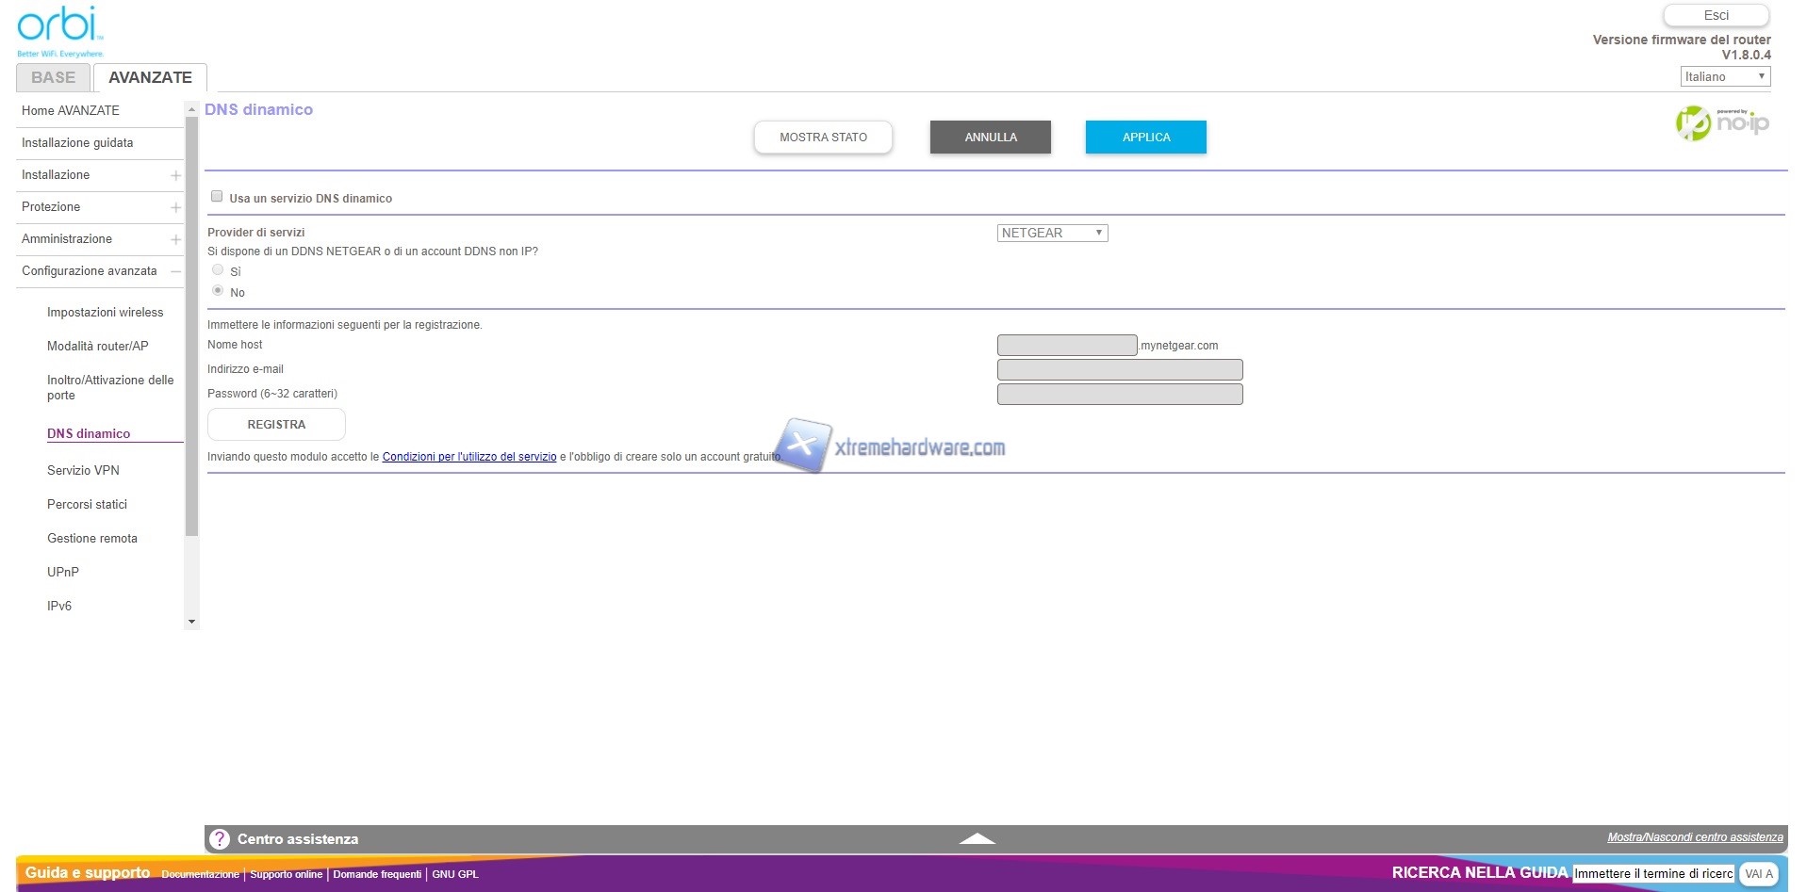Image resolution: width=1807 pixels, height=892 pixels.
Task: Collapse Configurazione avanzata minus icon
Action: [x=175, y=271]
